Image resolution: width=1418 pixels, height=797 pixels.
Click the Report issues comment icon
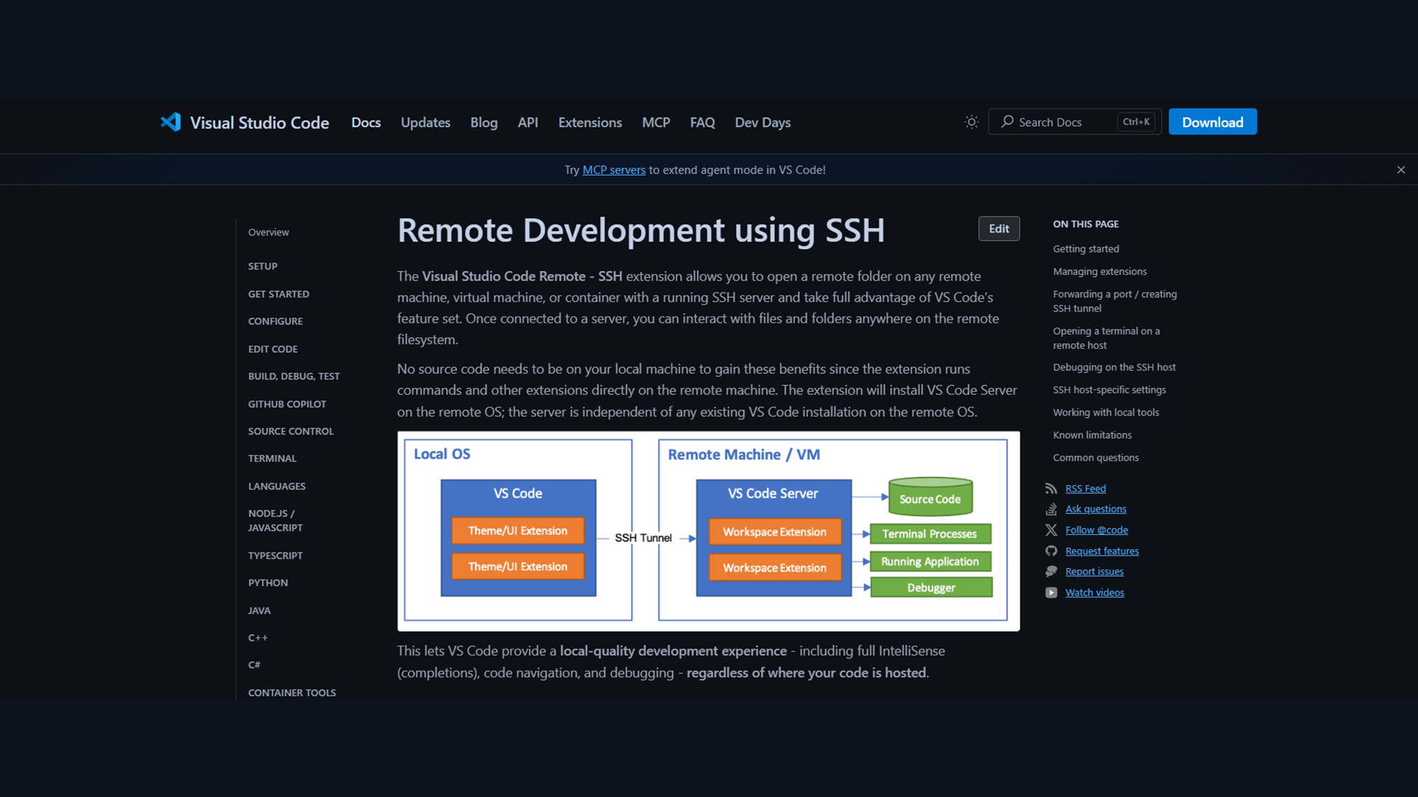(x=1051, y=572)
